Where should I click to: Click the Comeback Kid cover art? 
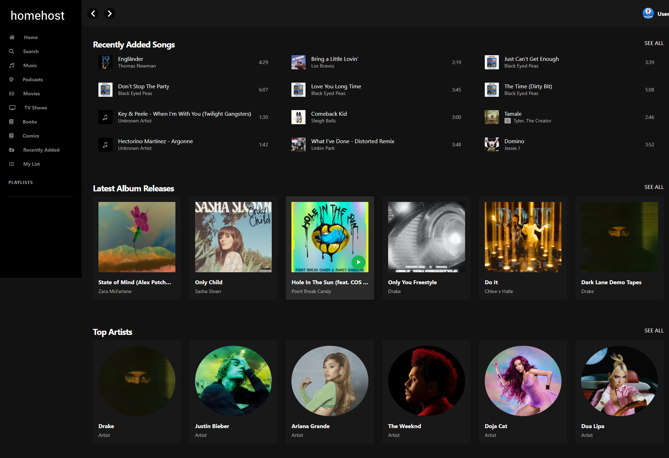point(298,117)
